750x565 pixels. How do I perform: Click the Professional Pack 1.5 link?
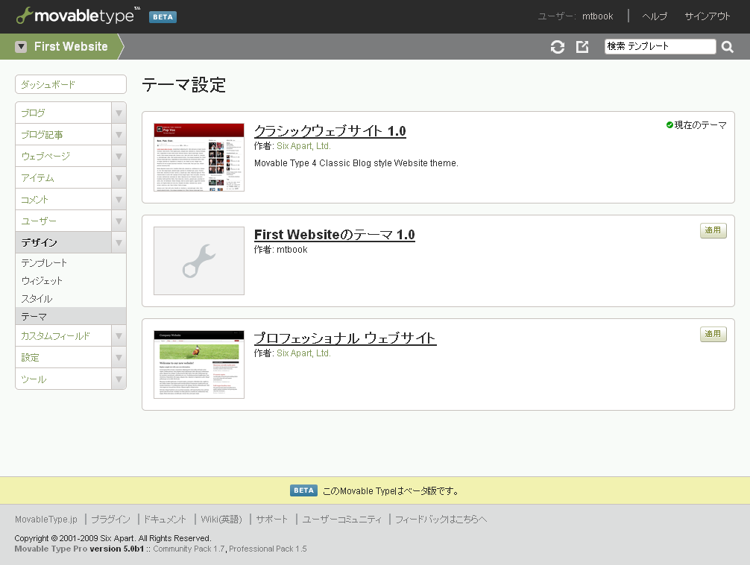click(x=268, y=549)
